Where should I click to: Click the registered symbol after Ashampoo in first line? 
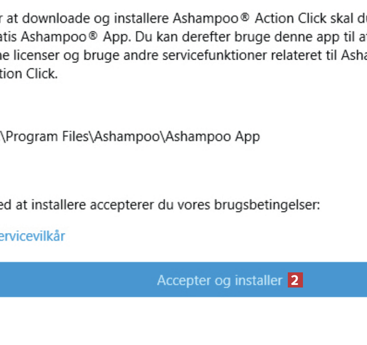[x=245, y=17]
